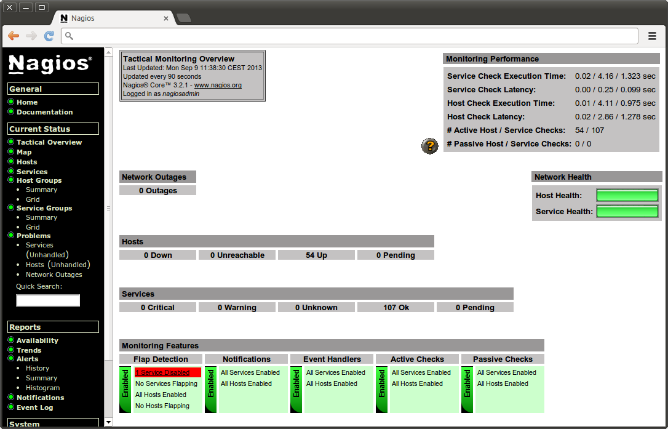Click 0 Critical services
The width and height of the screenshot is (668, 429).
point(157,308)
